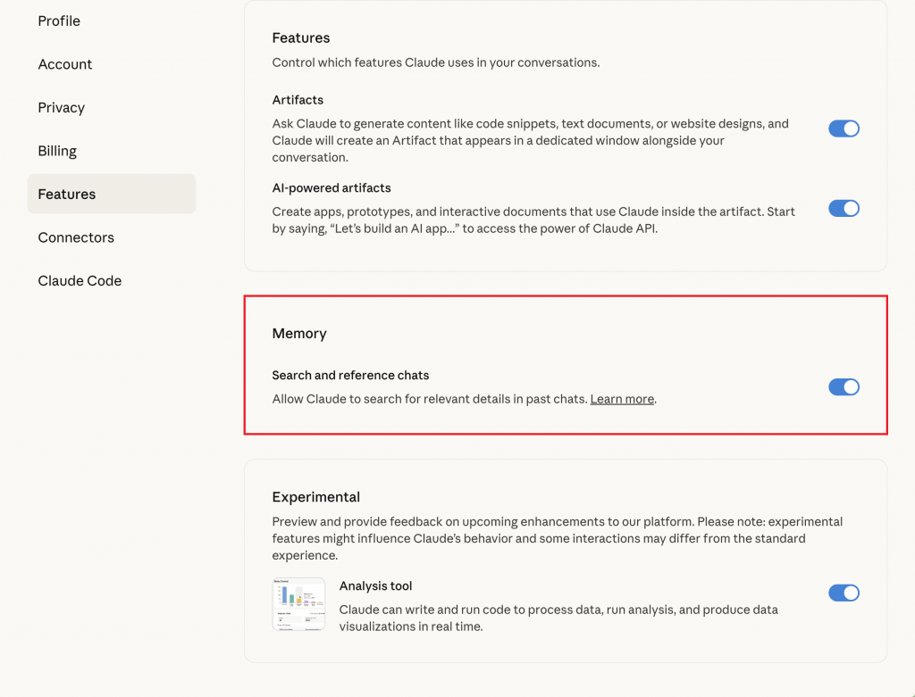Click the Analysis tool preview thumbnail

click(x=298, y=604)
